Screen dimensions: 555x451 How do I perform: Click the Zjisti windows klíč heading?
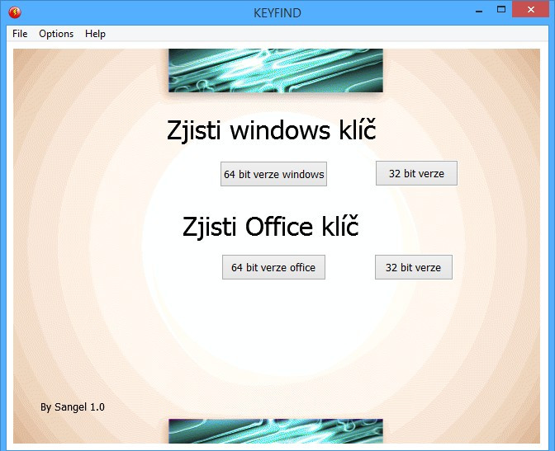(271, 130)
